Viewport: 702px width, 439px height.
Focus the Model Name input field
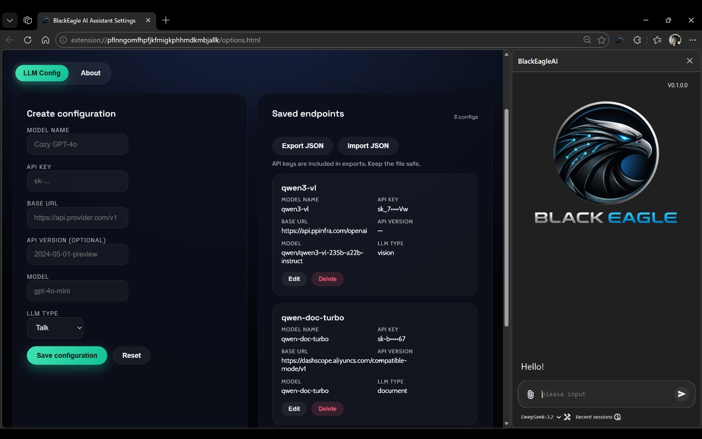pos(77,144)
